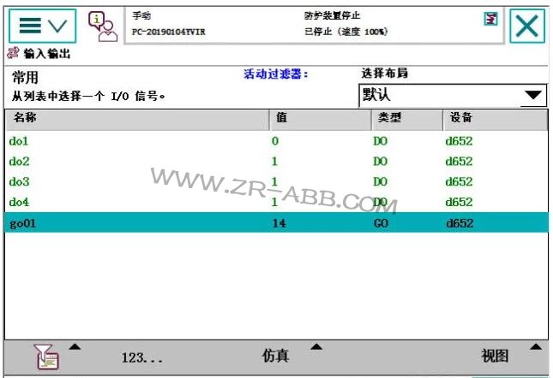The height and width of the screenshot is (378, 553).
Task: Click the small status icon beside close button
Action: pyautogui.click(x=490, y=18)
